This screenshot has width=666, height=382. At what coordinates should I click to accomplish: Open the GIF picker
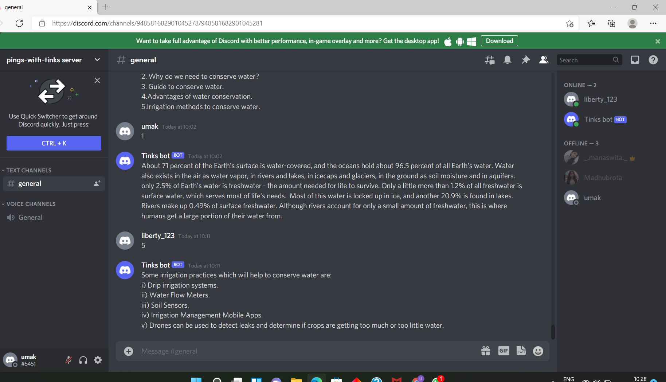504,351
